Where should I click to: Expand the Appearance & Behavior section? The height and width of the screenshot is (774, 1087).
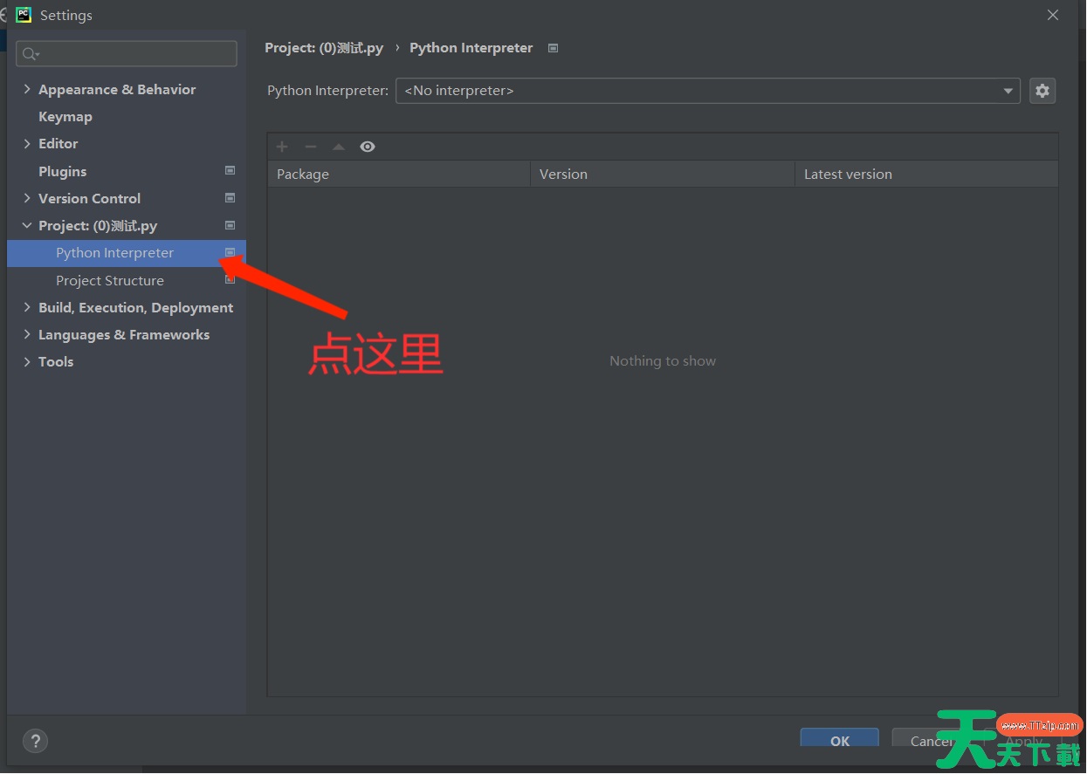pos(27,89)
